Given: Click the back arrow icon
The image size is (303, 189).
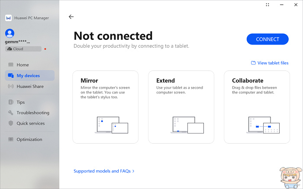Looking at the screenshot, I should tap(71, 17).
